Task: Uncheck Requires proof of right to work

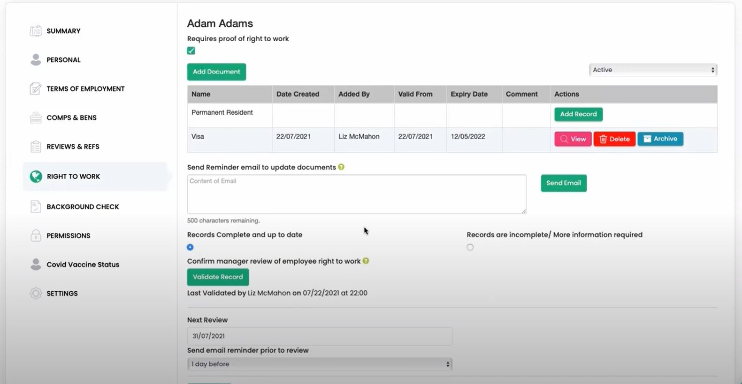Action: [191, 51]
